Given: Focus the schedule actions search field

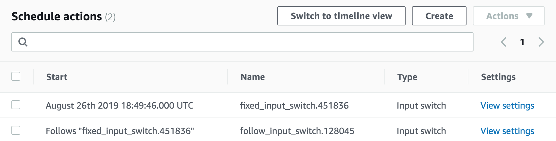Looking at the screenshot, I should click(x=242, y=42).
